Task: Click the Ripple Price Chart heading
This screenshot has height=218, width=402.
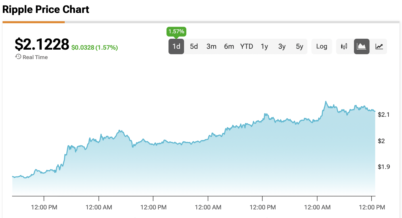Action: (x=46, y=9)
